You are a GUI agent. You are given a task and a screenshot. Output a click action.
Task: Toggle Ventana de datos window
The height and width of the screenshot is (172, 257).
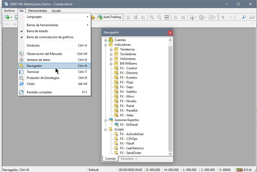coord(54,60)
